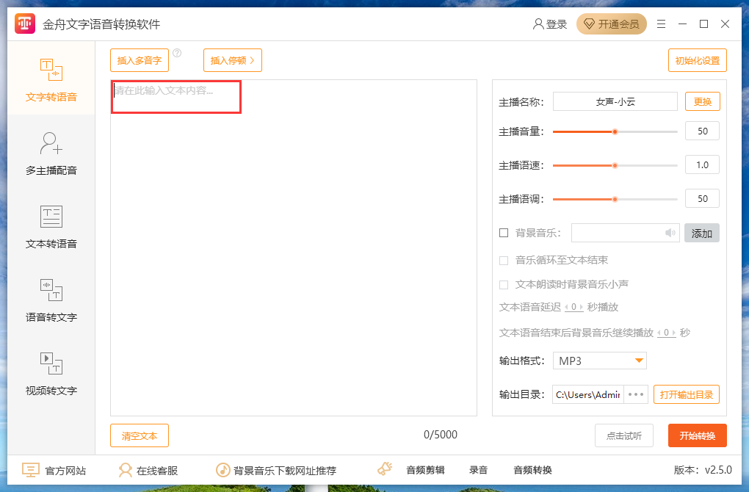This screenshot has height=492, width=749.
Task: Click the 主播语速 value box showing 1.0
Action: [702, 164]
